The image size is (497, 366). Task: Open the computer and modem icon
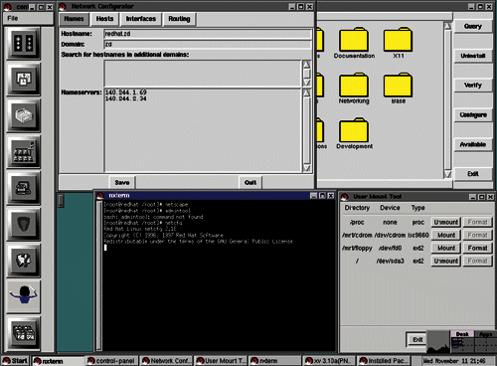tap(23, 188)
